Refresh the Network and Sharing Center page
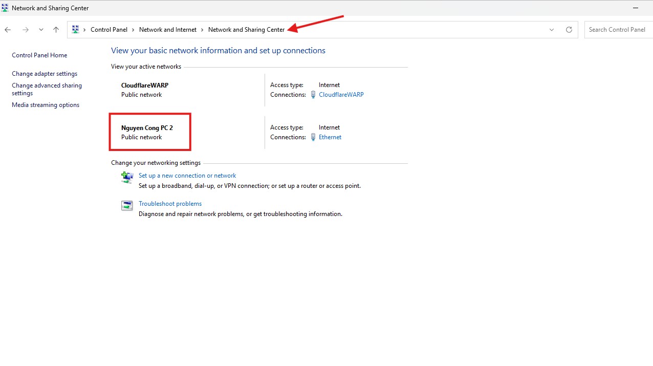The image size is (653, 366). 569,30
